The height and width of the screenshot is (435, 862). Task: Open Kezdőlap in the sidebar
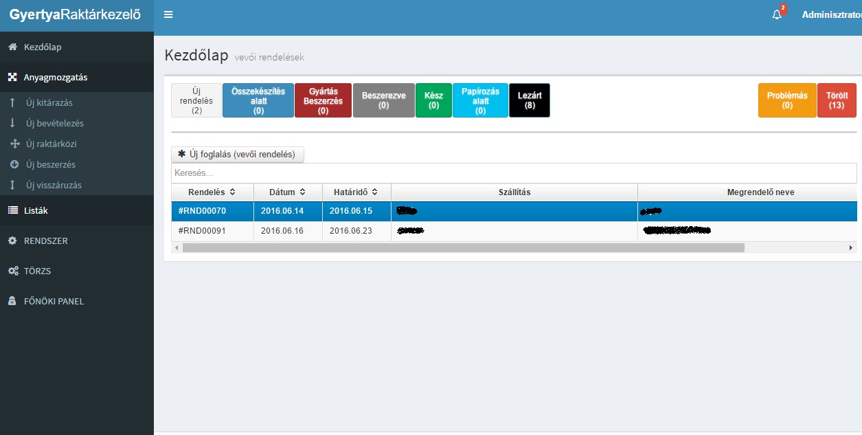(77, 47)
